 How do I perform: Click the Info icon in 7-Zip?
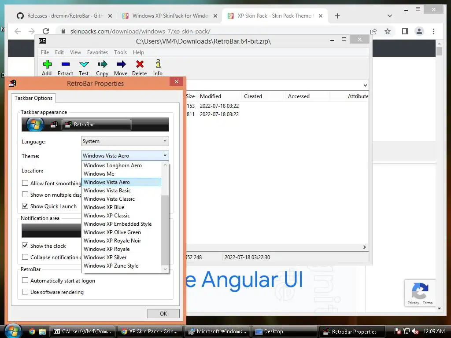pyautogui.click(x=158, y=64)
